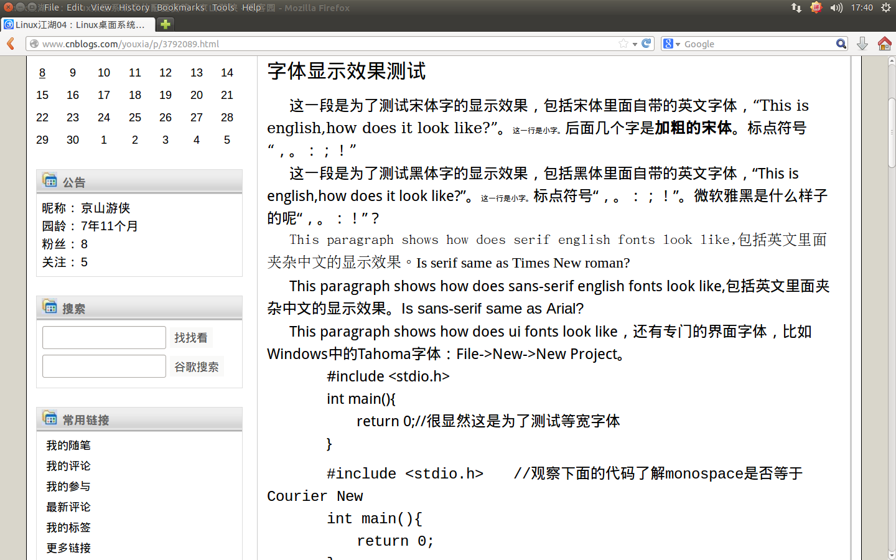Open the Bookmarks menu

click(x=180, y=7)
